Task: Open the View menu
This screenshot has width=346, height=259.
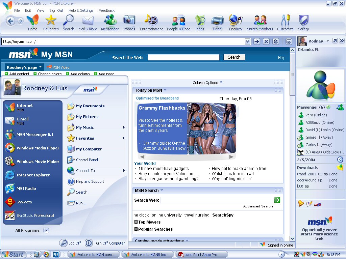Action: click(x=41, y=10)
